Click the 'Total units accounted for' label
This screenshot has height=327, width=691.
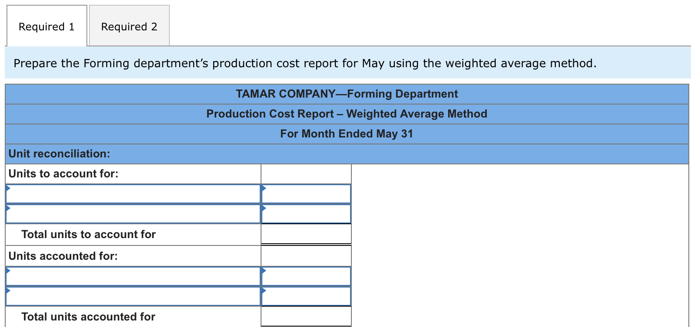pos(88,317)
